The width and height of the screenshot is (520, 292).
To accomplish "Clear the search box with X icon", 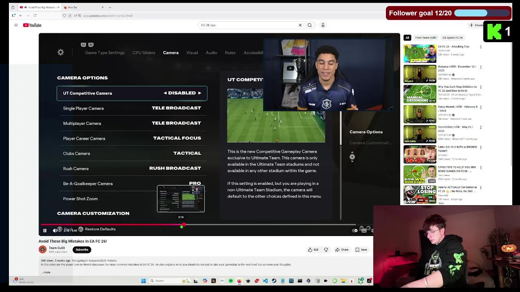I will pos(300,25).
